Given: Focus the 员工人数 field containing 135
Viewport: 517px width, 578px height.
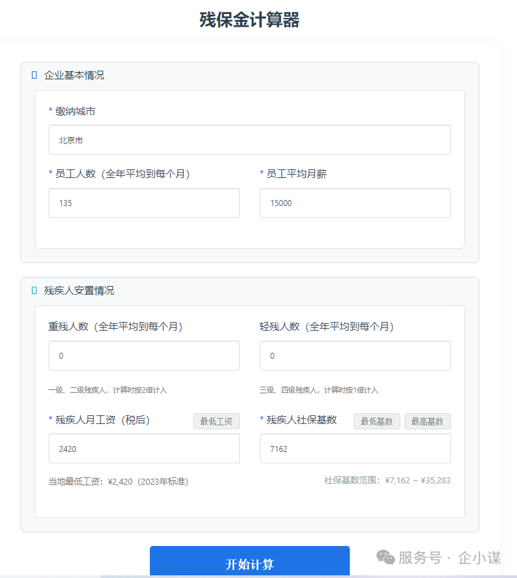Looking at the screenshot, I should [144, 203].
